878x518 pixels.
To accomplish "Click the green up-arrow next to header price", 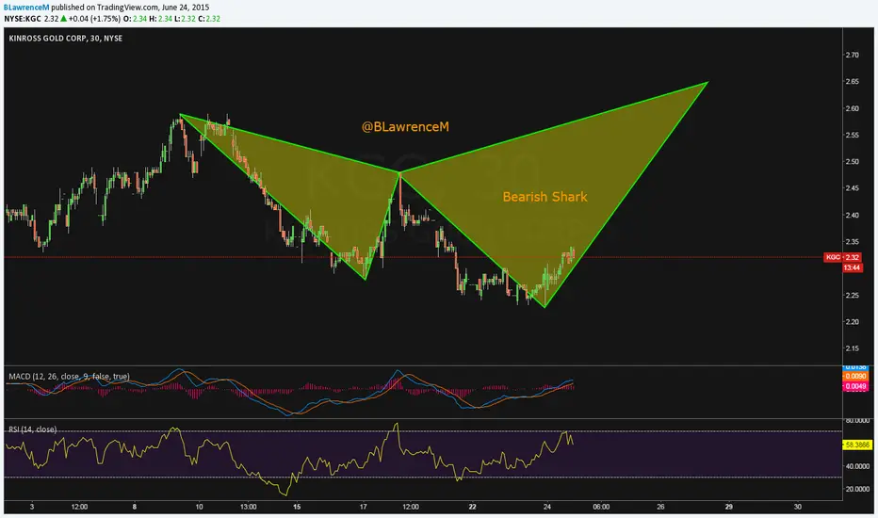I will click(x=63, y=19).
